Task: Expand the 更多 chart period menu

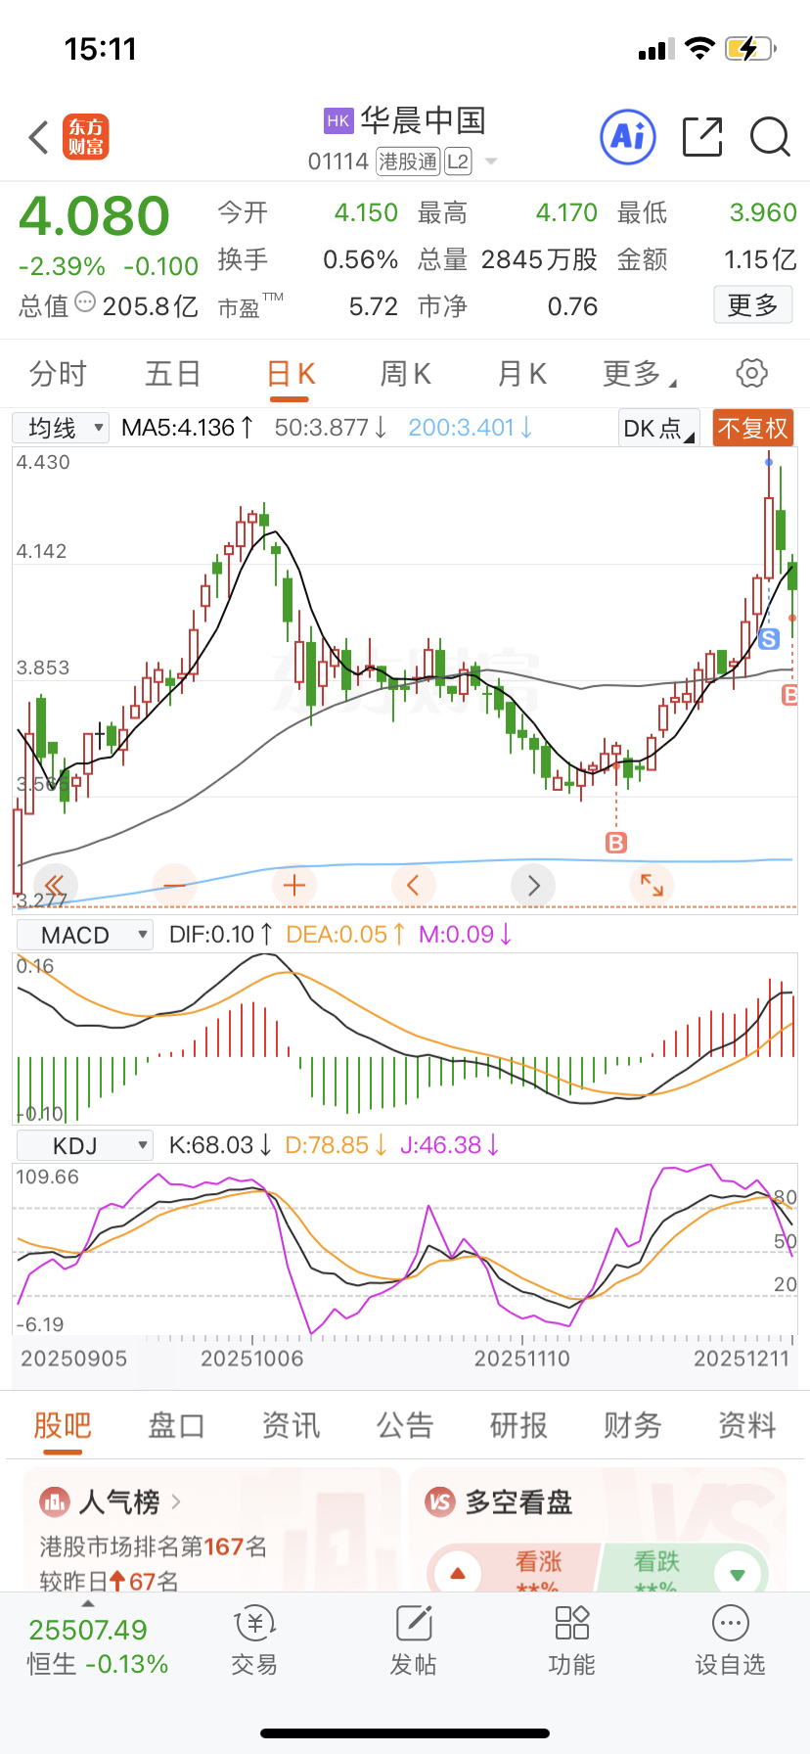Action: coord(640,374)
